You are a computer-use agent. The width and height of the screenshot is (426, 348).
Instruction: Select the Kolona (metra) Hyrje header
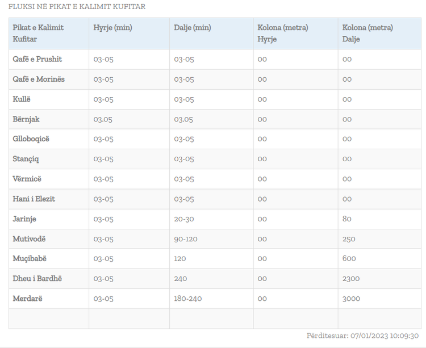coord(283,33)
